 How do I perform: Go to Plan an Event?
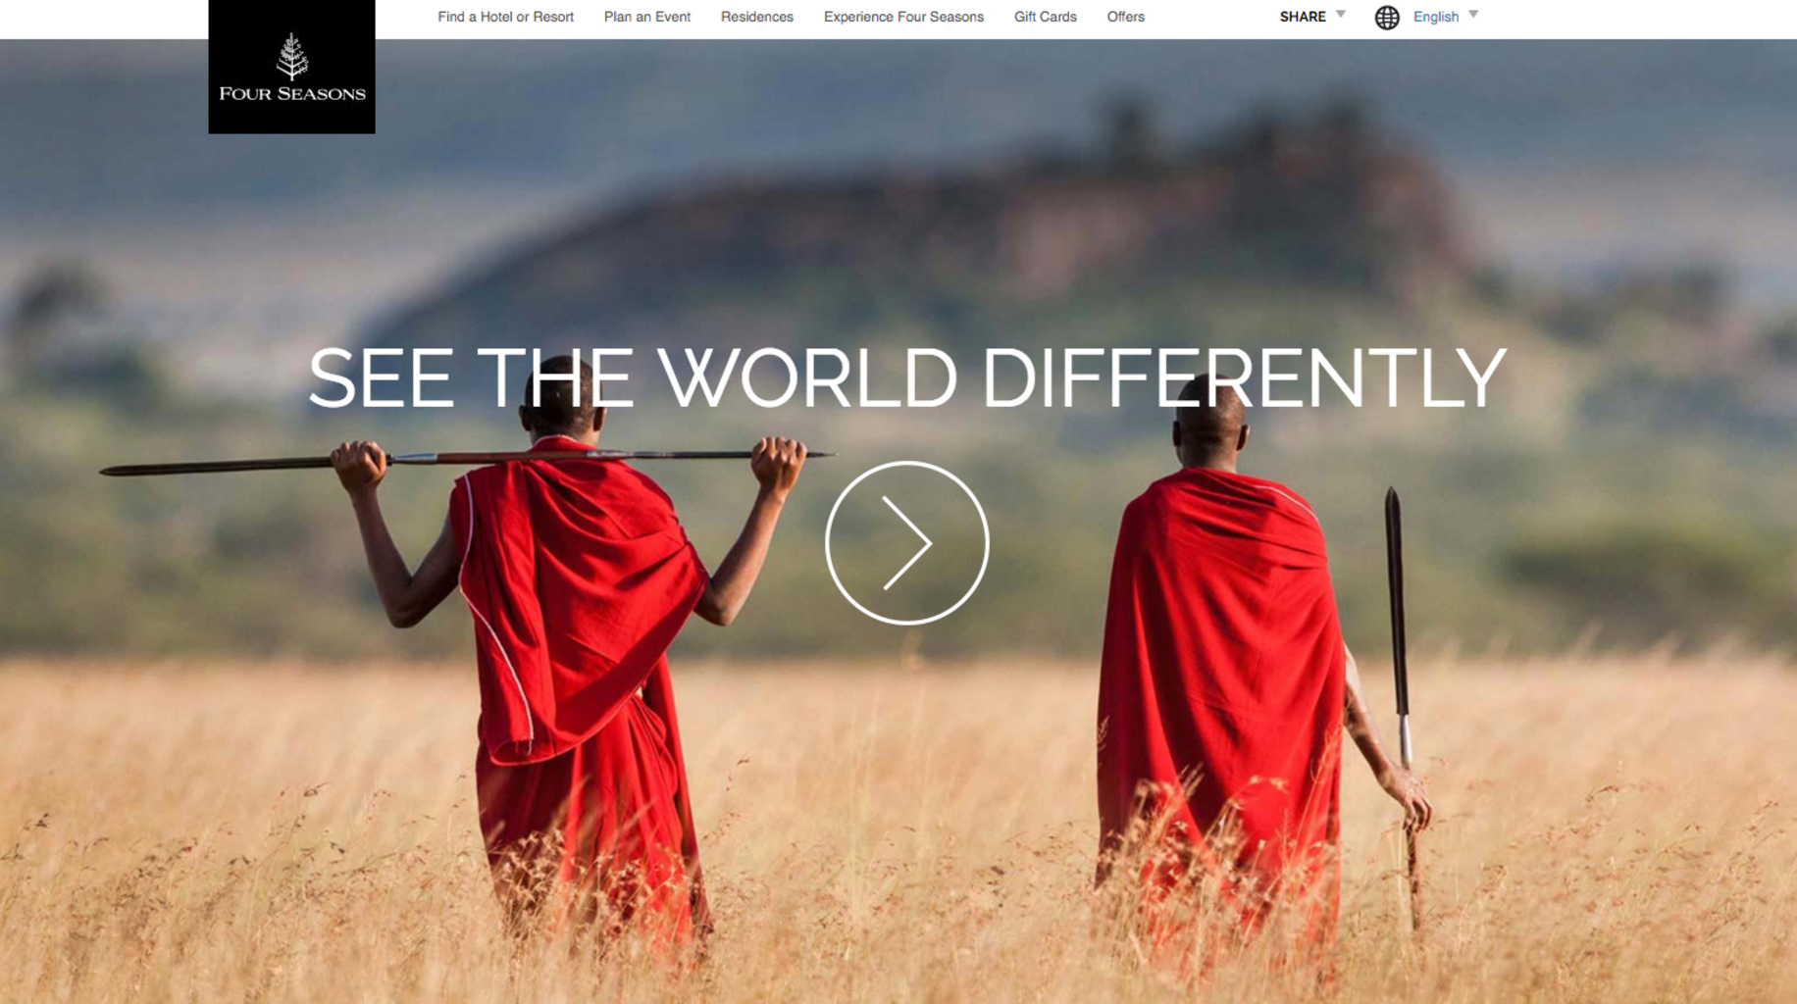coord(646,17)
